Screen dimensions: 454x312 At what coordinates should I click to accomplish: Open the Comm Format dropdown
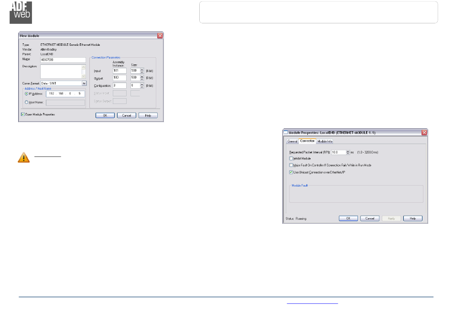pyautogui.click(x=84, y=83)
